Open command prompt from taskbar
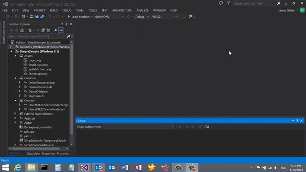This screenshot has width=306, height=172. [x=44, y=168]
